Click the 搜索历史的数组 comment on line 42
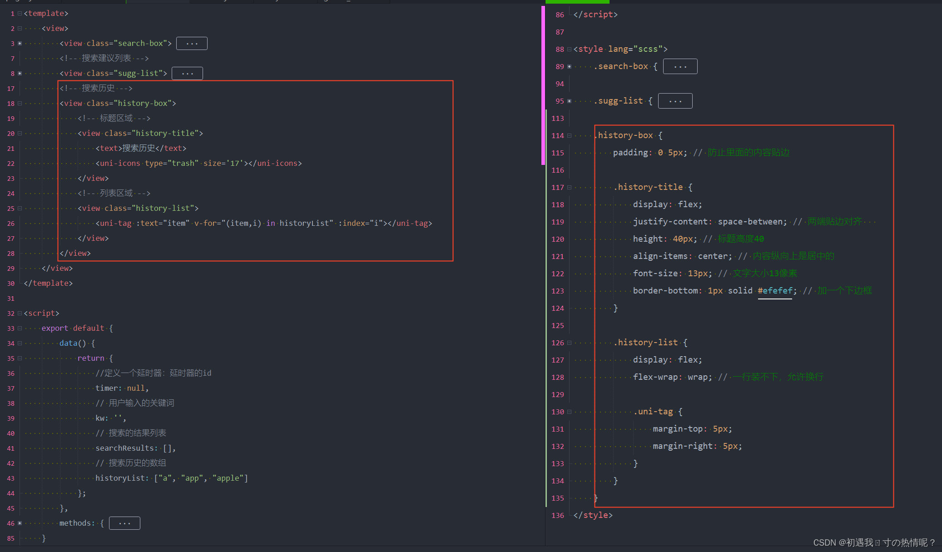The height and width of the screenshot is (552, 942). [x=131, y=463]
